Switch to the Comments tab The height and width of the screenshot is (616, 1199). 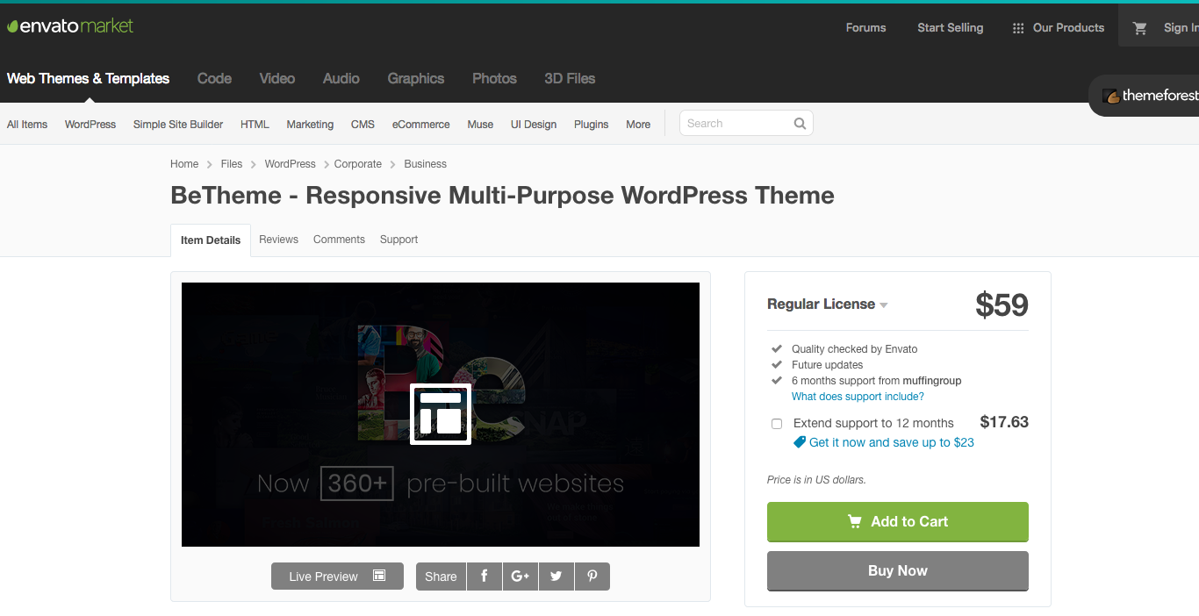[339, 240]
